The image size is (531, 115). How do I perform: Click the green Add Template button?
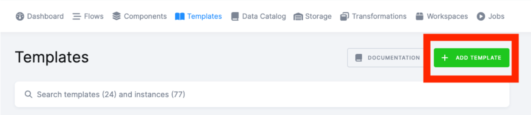(x=472, y=58)
